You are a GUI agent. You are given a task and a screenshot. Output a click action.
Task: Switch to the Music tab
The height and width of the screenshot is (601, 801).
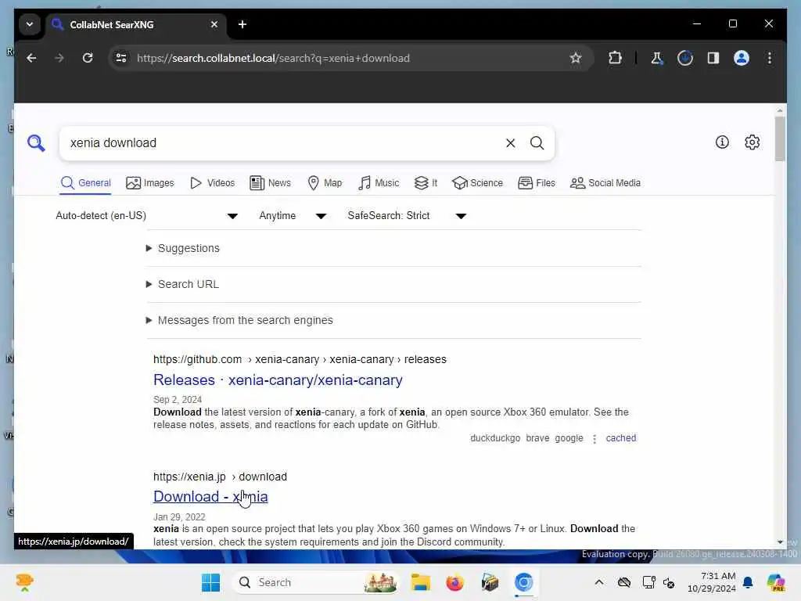tap(379, 183)
